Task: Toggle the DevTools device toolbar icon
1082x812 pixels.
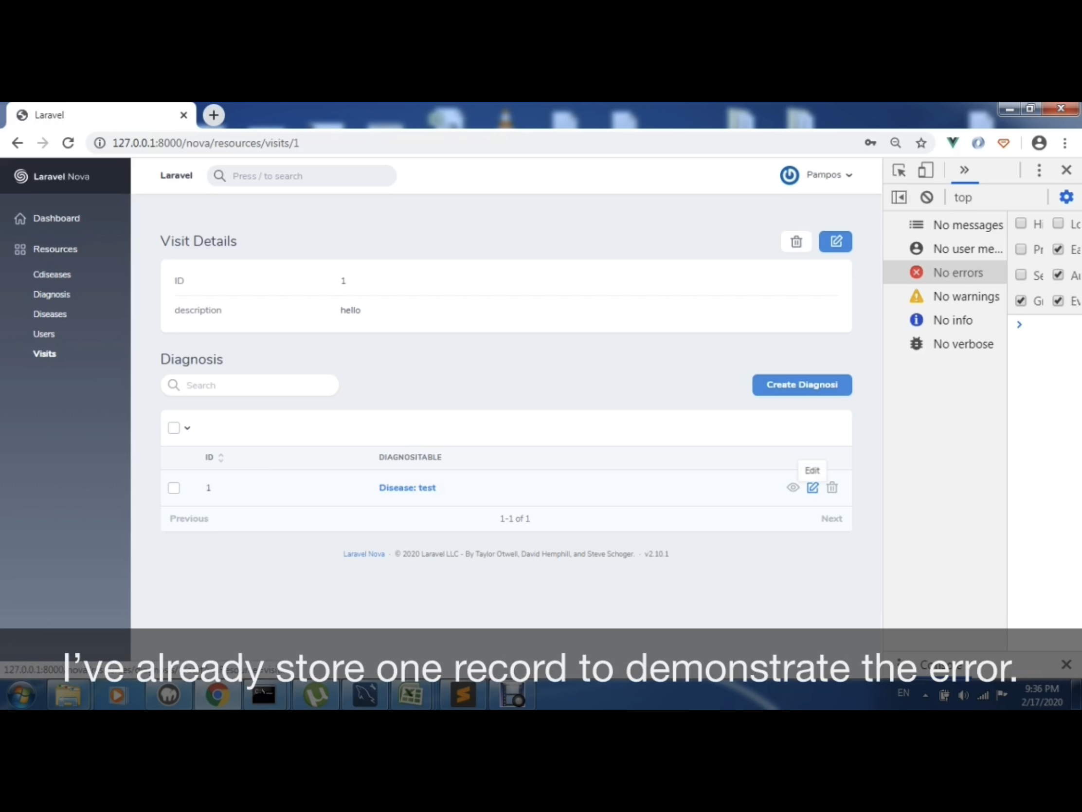Action: tap(925, 170)
